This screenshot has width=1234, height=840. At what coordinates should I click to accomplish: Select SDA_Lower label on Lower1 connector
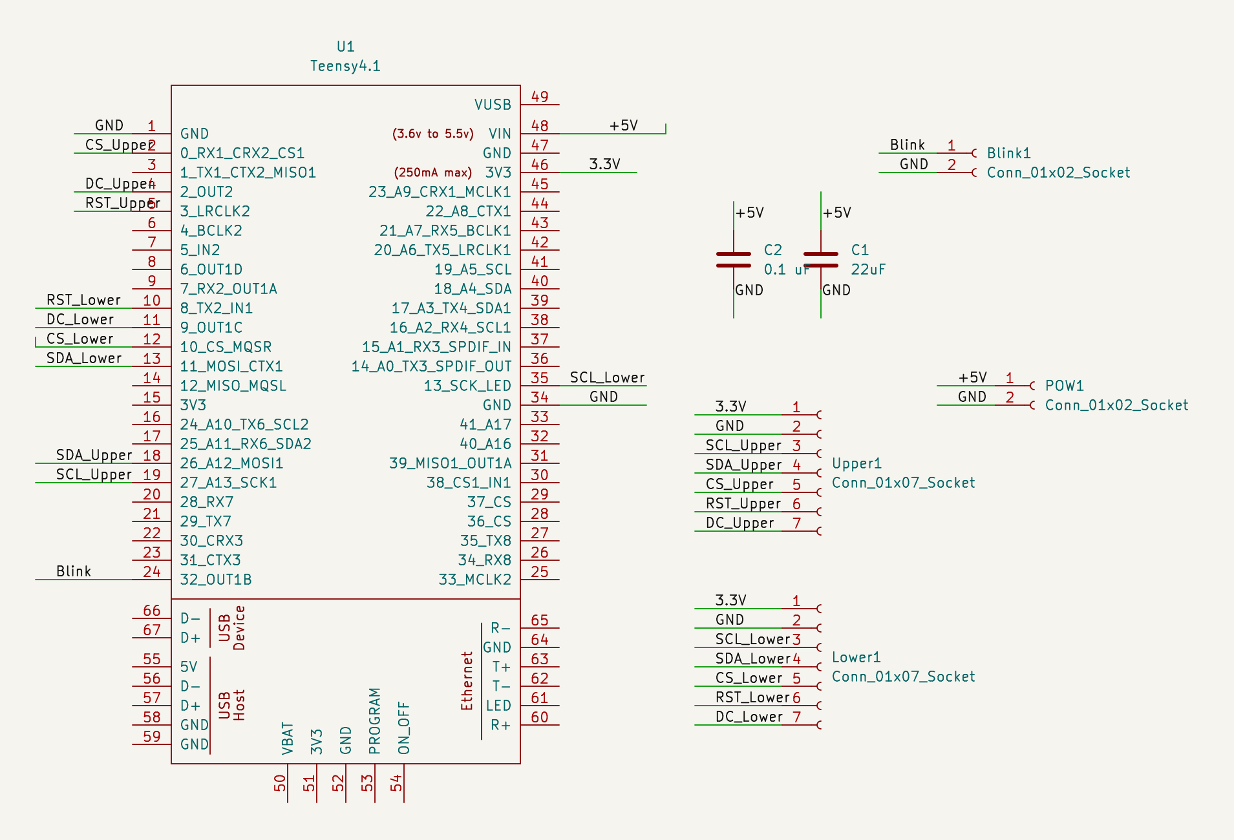[753, 658]
